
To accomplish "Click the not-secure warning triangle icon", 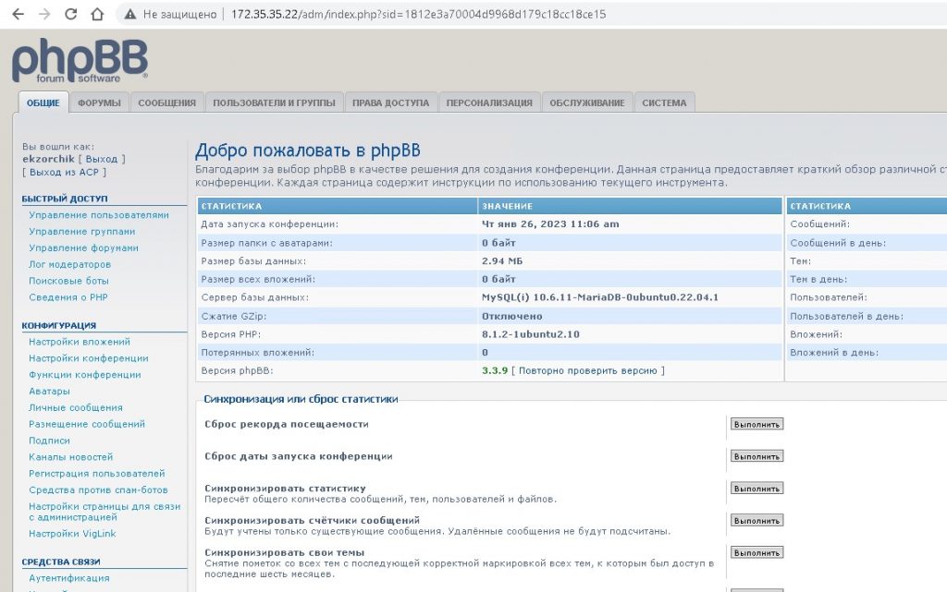I will pos(130,15).
